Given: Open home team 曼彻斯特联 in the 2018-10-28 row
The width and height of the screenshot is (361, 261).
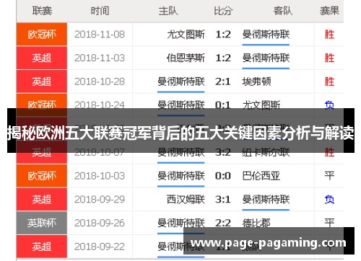Looking at the screenshot, I should [181, 81].
